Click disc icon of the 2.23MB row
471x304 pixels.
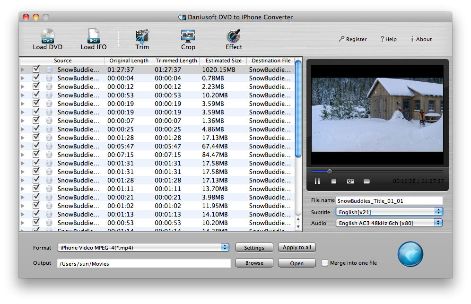pyautogui.click(x=49, y=87)
